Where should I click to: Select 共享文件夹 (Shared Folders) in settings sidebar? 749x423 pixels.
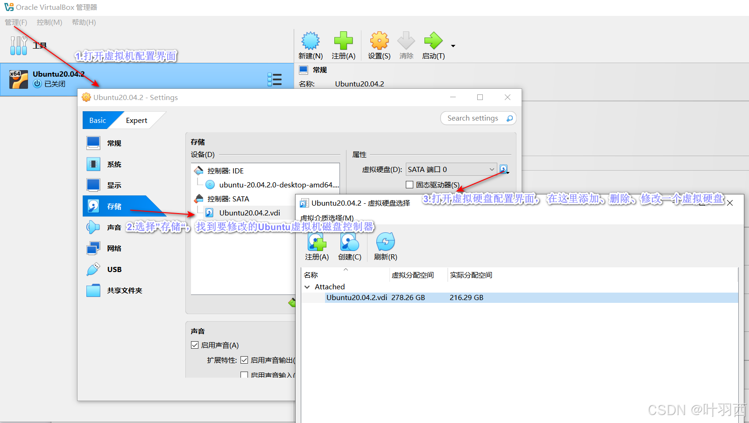click(x=125, y=290)
